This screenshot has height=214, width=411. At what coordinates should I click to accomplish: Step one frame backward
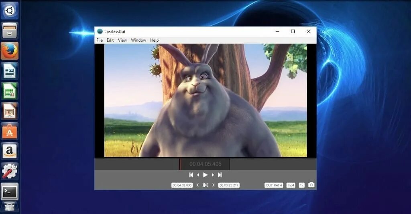pos(198,175)
